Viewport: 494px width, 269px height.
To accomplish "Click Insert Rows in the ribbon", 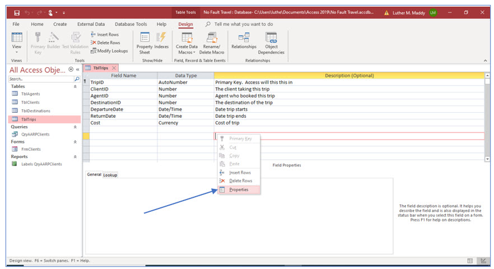I will (105, 34).
